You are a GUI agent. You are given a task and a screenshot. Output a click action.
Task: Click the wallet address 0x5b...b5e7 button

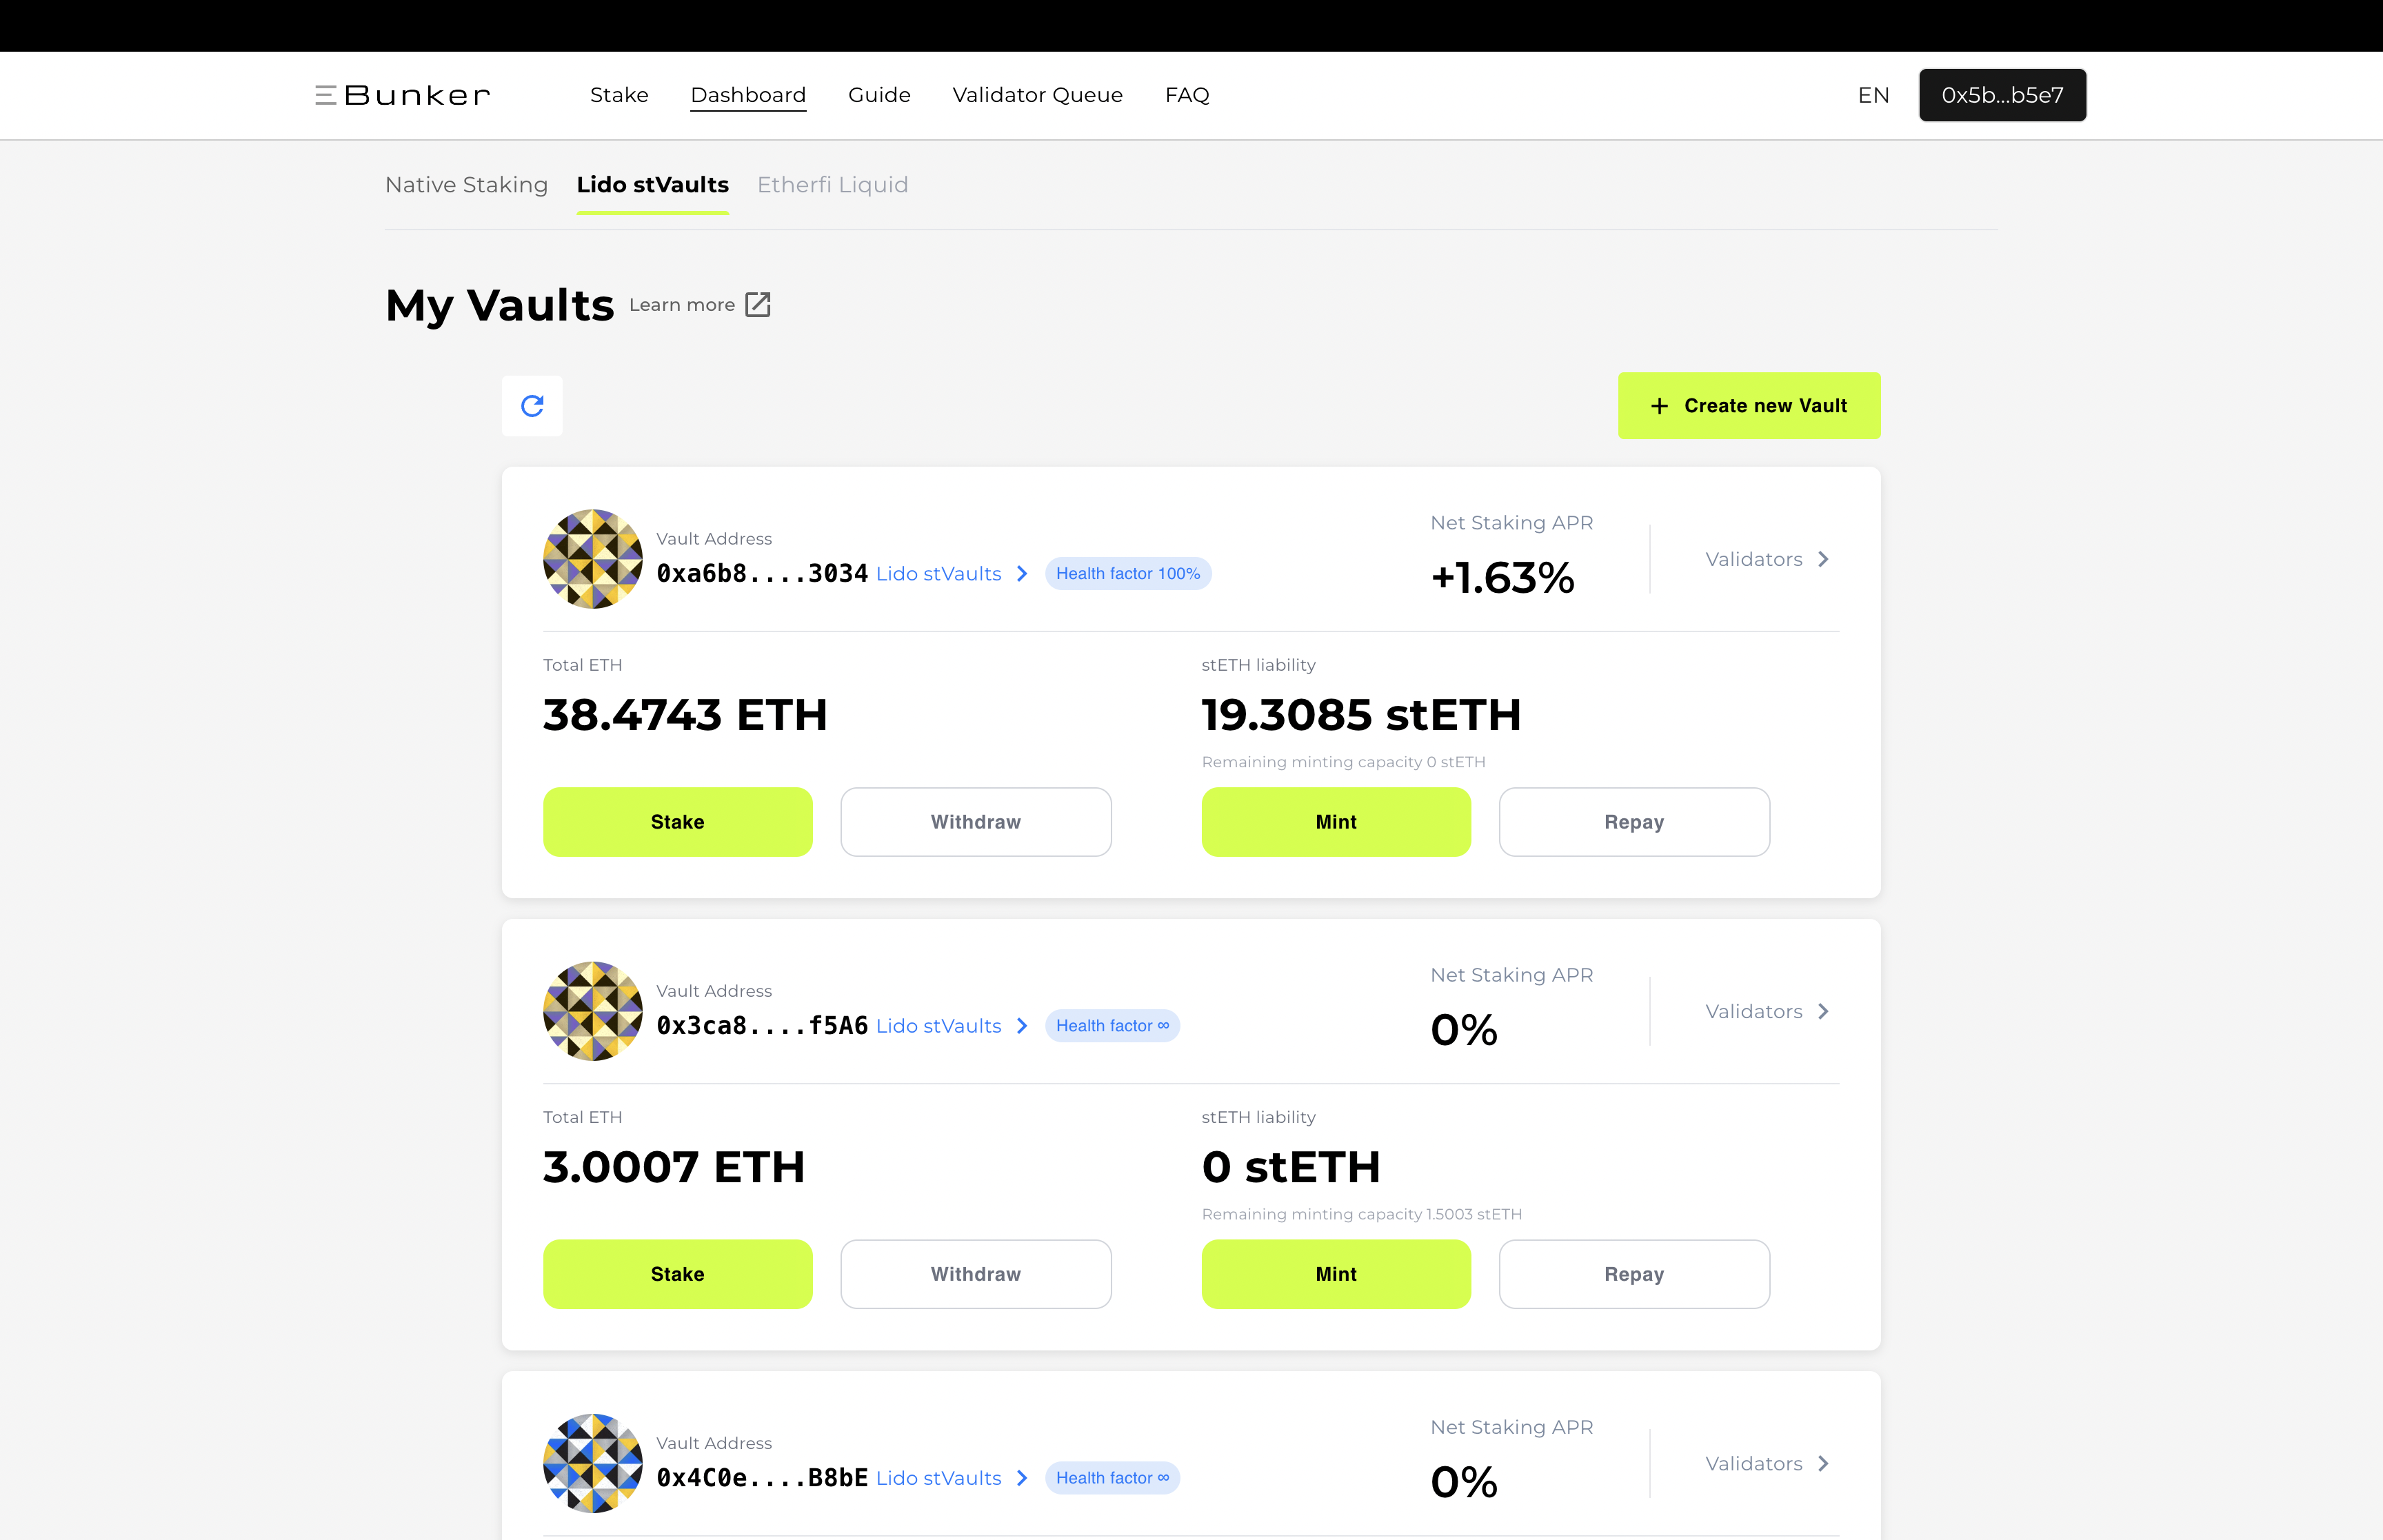[x=2002, y=95]
